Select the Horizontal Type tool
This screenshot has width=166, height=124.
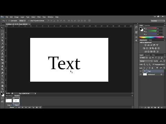pyautogui.click(x=2, y=76)
